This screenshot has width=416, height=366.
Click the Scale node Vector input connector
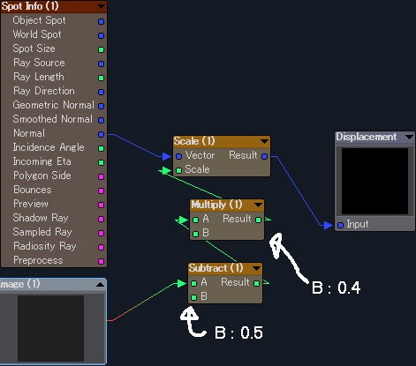[x=178, y=156]
